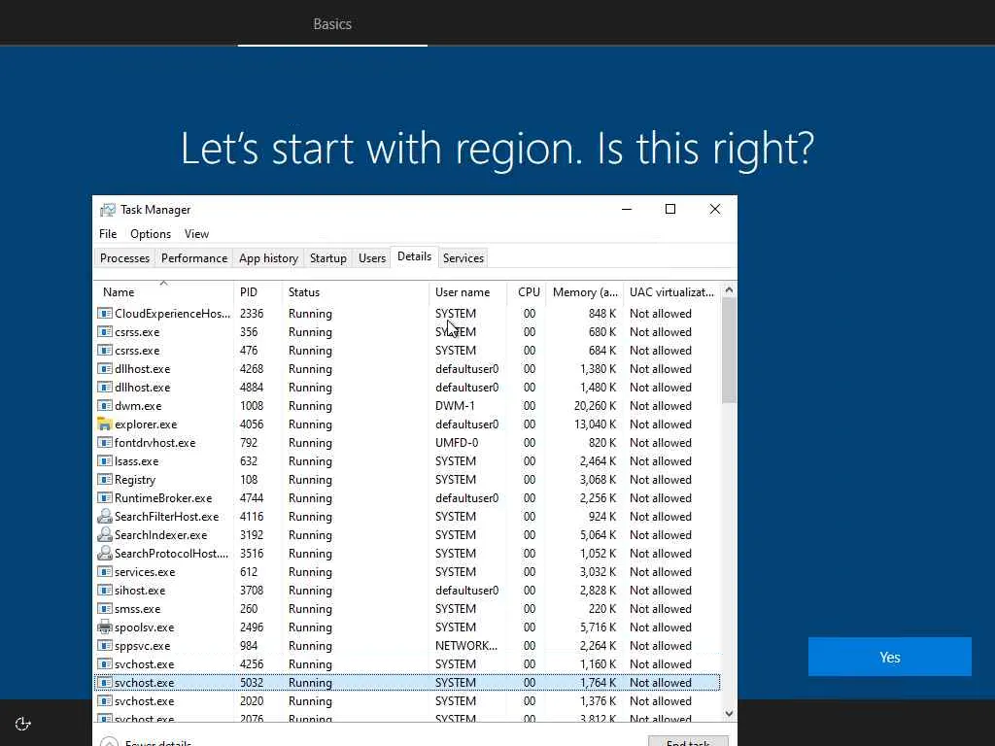Sort by UAC virtualization column header

pyautogui.click(x=672, y=292)
